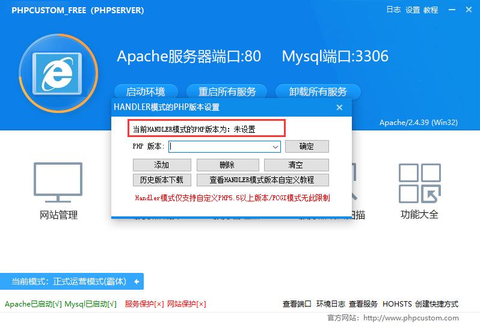The width and height of the screenshot is (480, 327).
Task: Click 确定 button in dialog
Action: [x=307, y=147]
